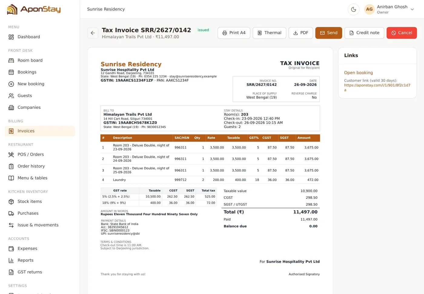The height and width of the screenshot is (294, 424).
Task: Click the download icon in PDF button
Action: (x=296, y=33)
